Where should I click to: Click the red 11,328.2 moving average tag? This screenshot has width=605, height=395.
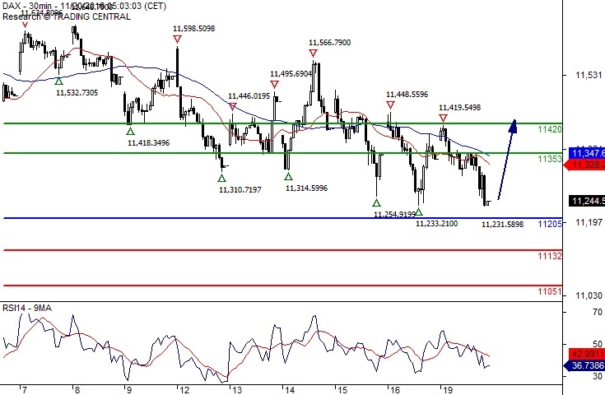584,165
